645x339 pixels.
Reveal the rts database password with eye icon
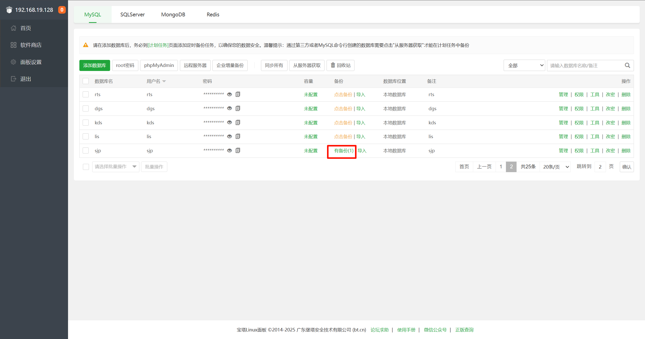tap(229, 94)
